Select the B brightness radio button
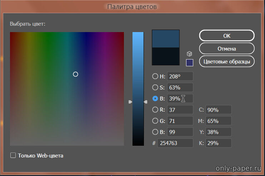The image size is (265, 176). click(x=155, y=99)
